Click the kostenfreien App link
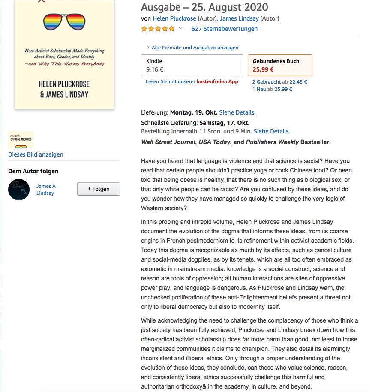Image resolution: width=369 pixels, height=392 pixels. pos(217,81)
